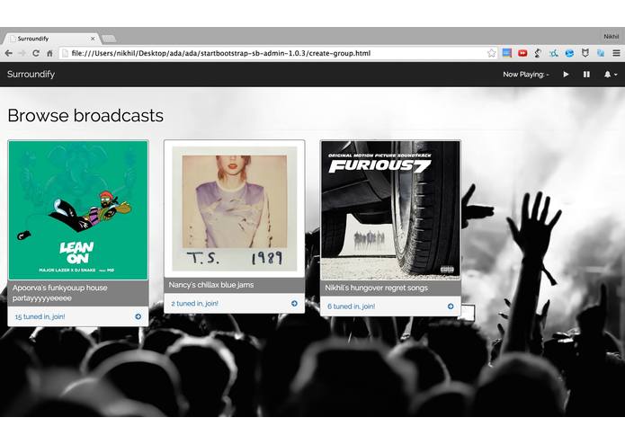625x444 pixels.
Task: Open the T.S. 1989 album cover
Action: 235,209
